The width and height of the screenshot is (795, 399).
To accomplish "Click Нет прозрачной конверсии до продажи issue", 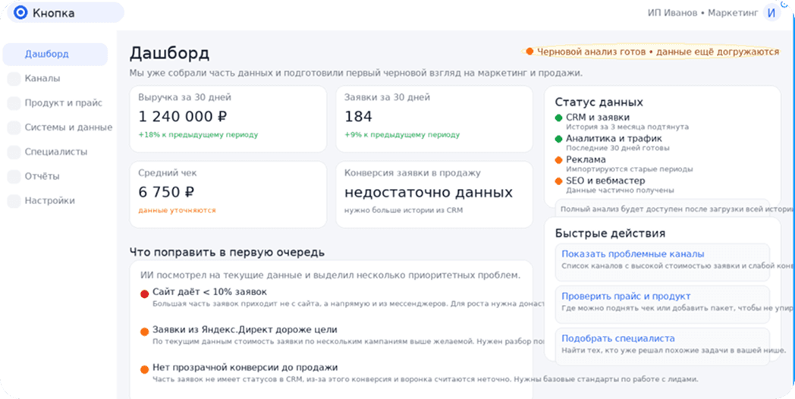I will click(x=245, y=367).
